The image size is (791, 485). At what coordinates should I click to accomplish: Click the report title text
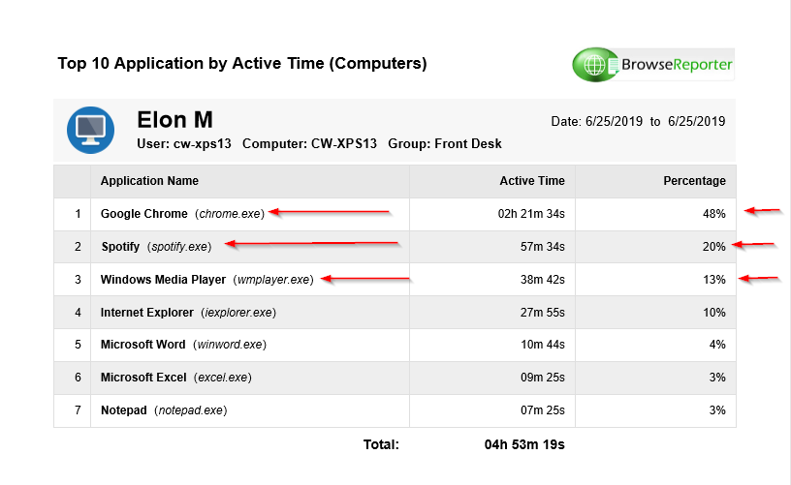coord(242,64)
